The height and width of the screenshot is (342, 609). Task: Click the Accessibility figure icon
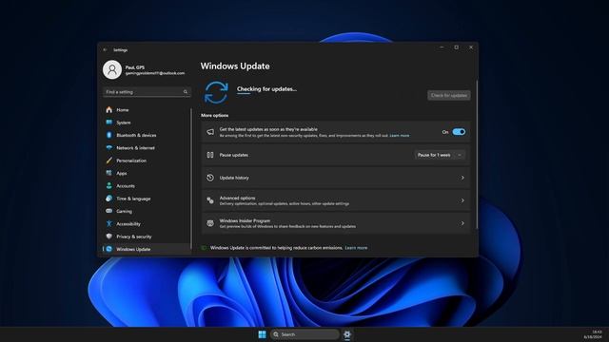(109, 224)
